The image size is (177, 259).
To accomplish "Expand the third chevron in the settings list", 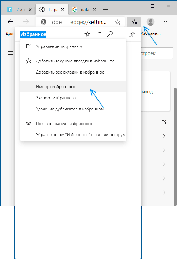I will coord(164,164).
